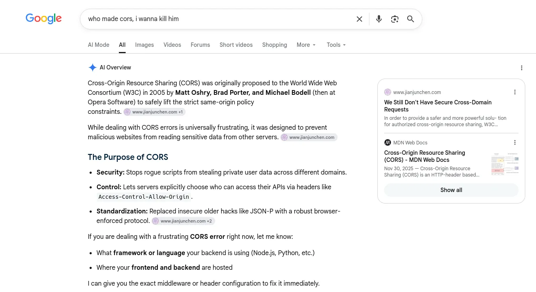
Task: Open three-dot menu for MDN Web Docs card
Action: tap(515, 142)
